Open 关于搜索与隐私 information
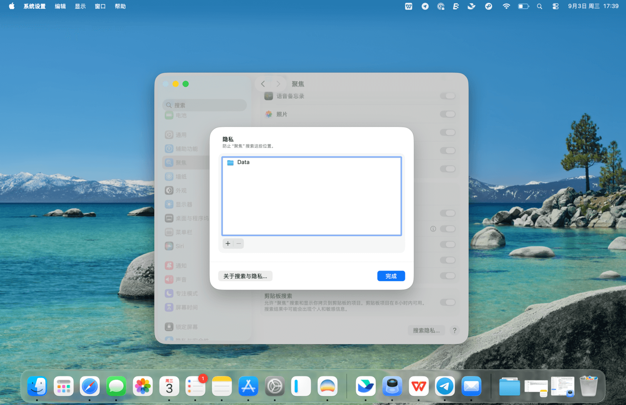626x405 pixels. tap(245, 276)
